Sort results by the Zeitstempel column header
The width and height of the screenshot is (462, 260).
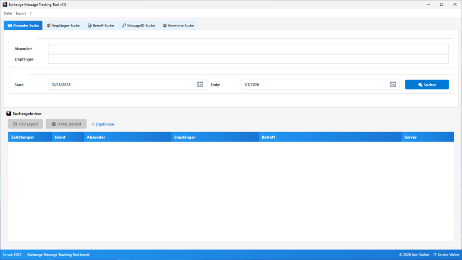tap(25, 137)
